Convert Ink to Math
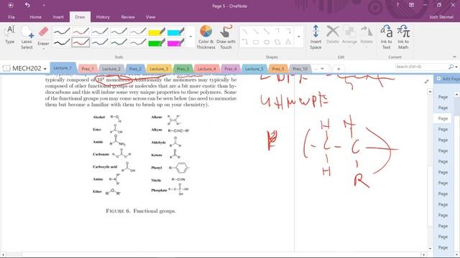This screenshot has height=258, width=460. pos(403,37)
